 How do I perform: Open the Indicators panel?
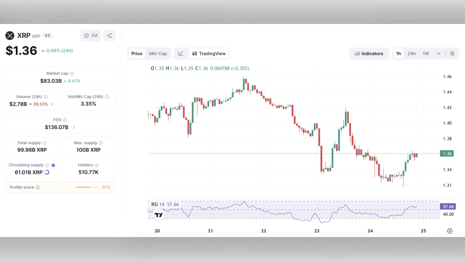click(369, 53)
